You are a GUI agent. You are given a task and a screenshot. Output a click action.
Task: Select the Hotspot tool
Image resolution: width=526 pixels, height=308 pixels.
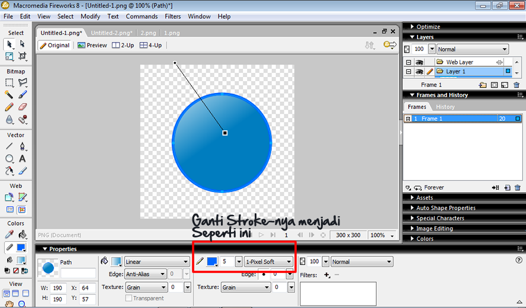[x=9, y=197]
